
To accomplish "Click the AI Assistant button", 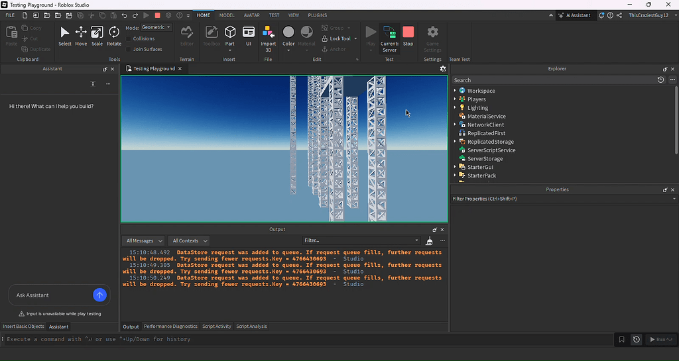I will coord(574,15).
